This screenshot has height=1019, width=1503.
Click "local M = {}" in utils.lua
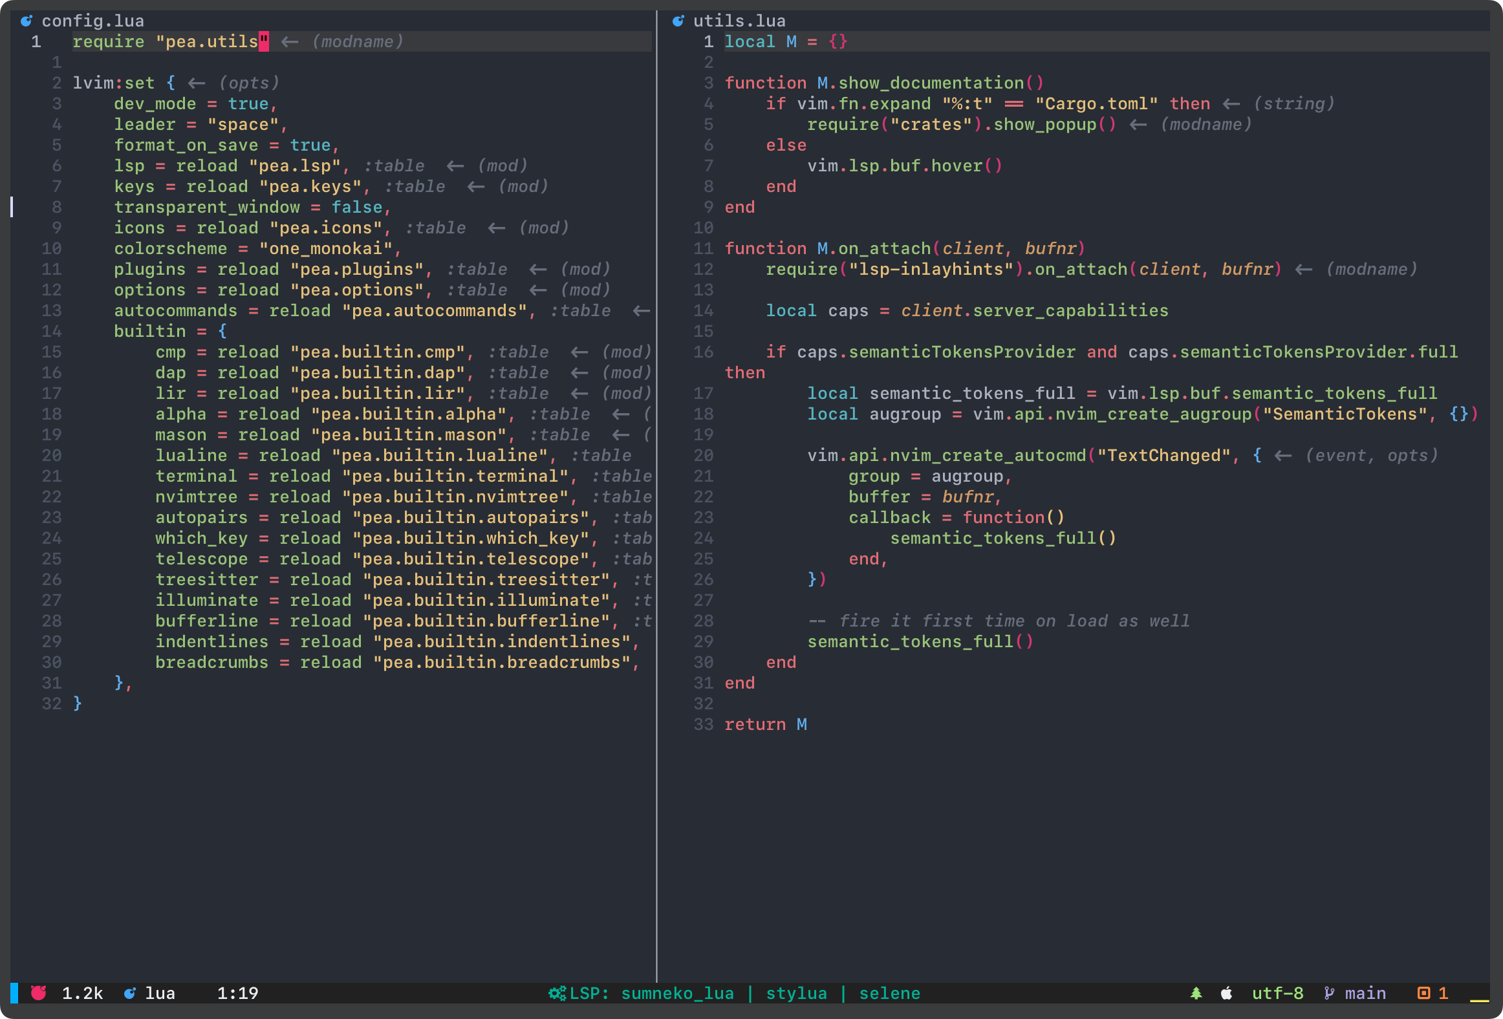(786, 41)
